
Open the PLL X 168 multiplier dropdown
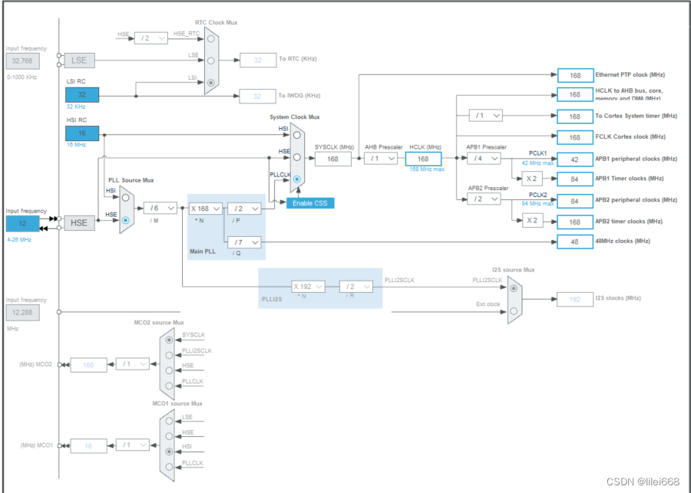pos(205,209)
